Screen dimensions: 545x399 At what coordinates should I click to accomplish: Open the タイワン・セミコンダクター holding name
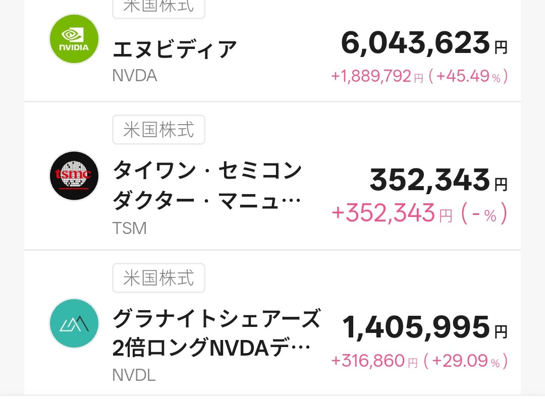coord(207,187)
